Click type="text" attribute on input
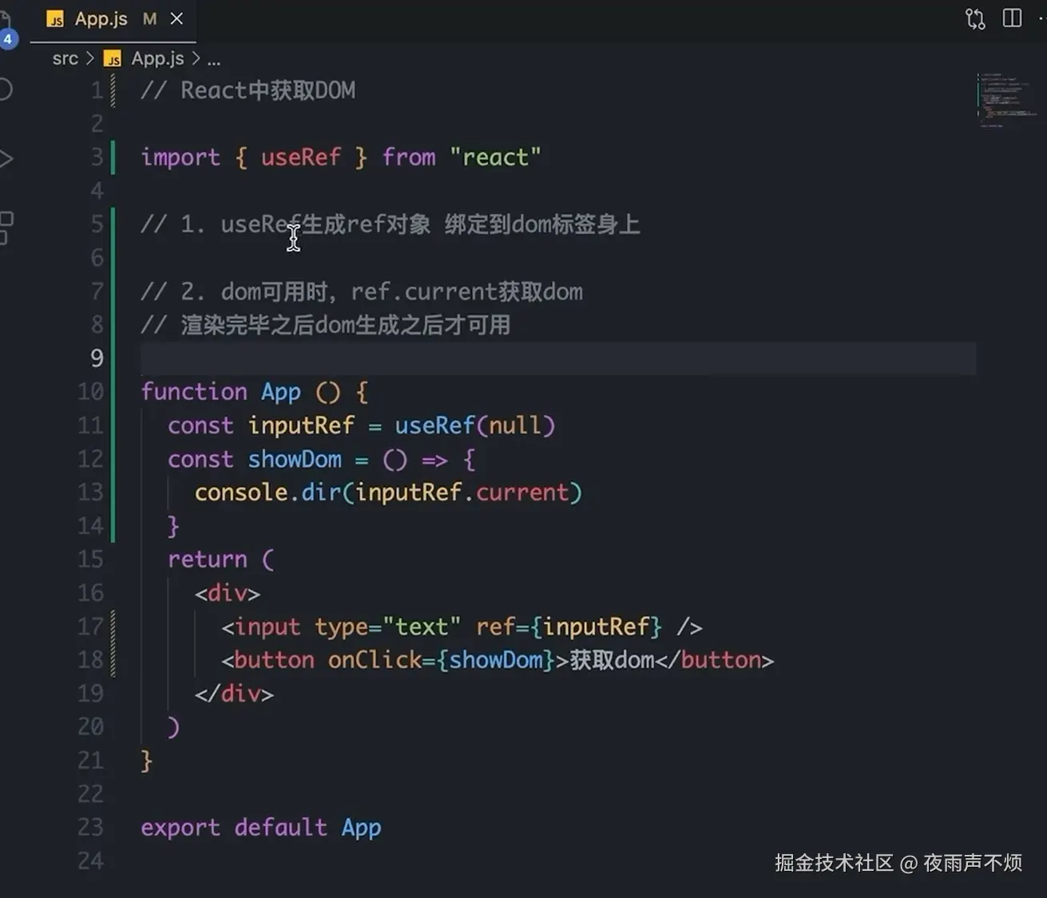 click(x=387, y=627)
